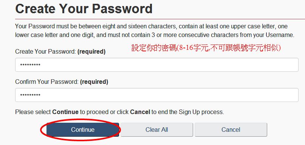Focus the Create Your Password input field

157,65
